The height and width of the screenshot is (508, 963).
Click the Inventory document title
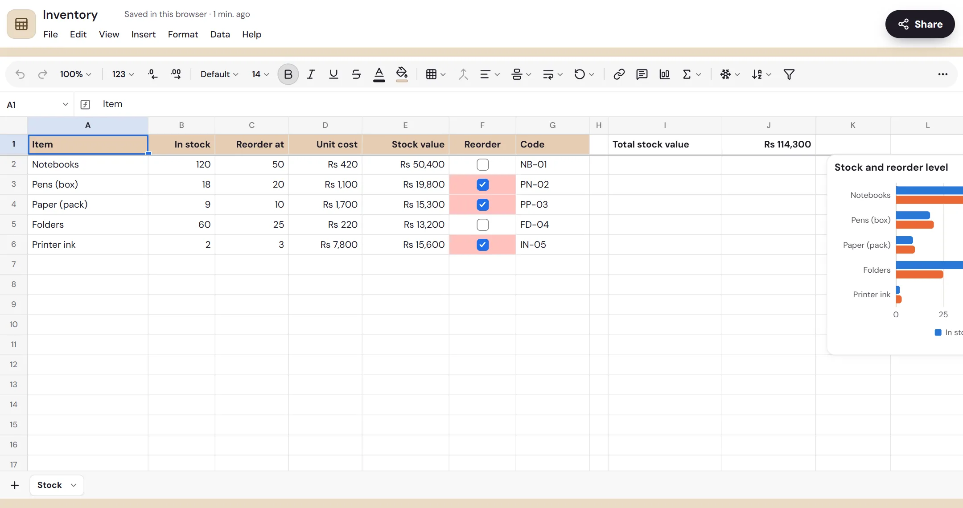[x=70, y=15]
